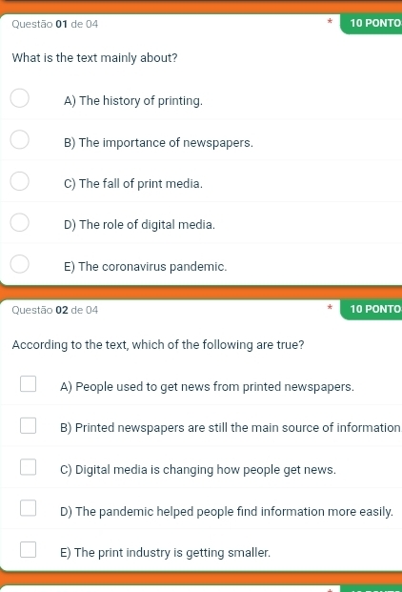Image resolution: width=402 pixels, height=592 pixels.
Task: Tick checkbox D) The pandemic helped people
Action: click(29, 508)
